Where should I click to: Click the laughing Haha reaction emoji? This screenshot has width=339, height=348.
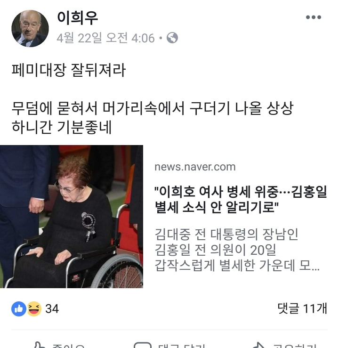coord(34,309)
